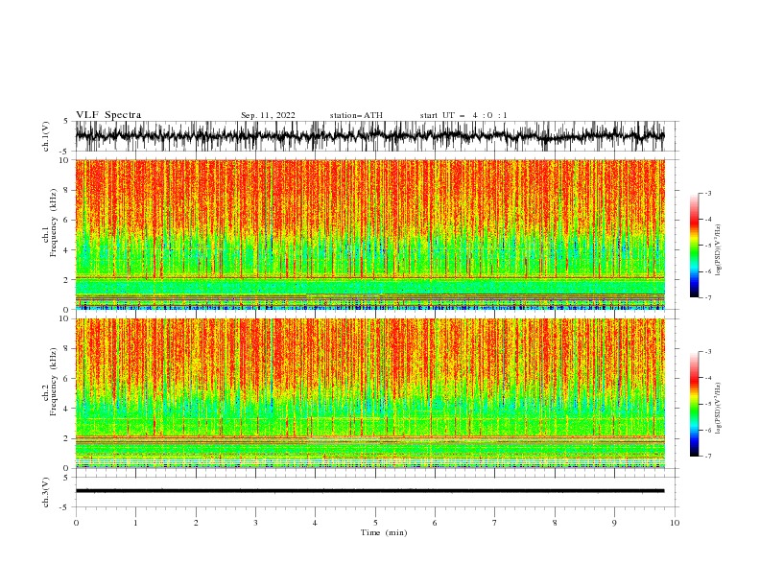The height and width of the screenshot is (587, 760).
Task: Select the date text "Sep. 11, 2022"
Action: coord(268,115)
